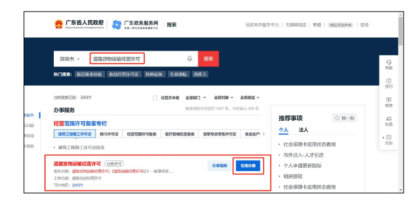Click the 办事指南 button
The width and height of the screenshot is (419, 209).
coord(220,166)
